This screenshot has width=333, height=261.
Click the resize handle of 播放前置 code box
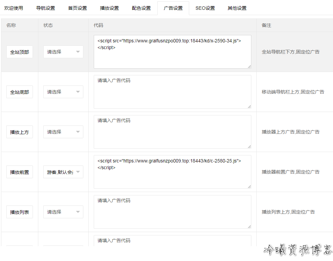(x=249, y=187)
